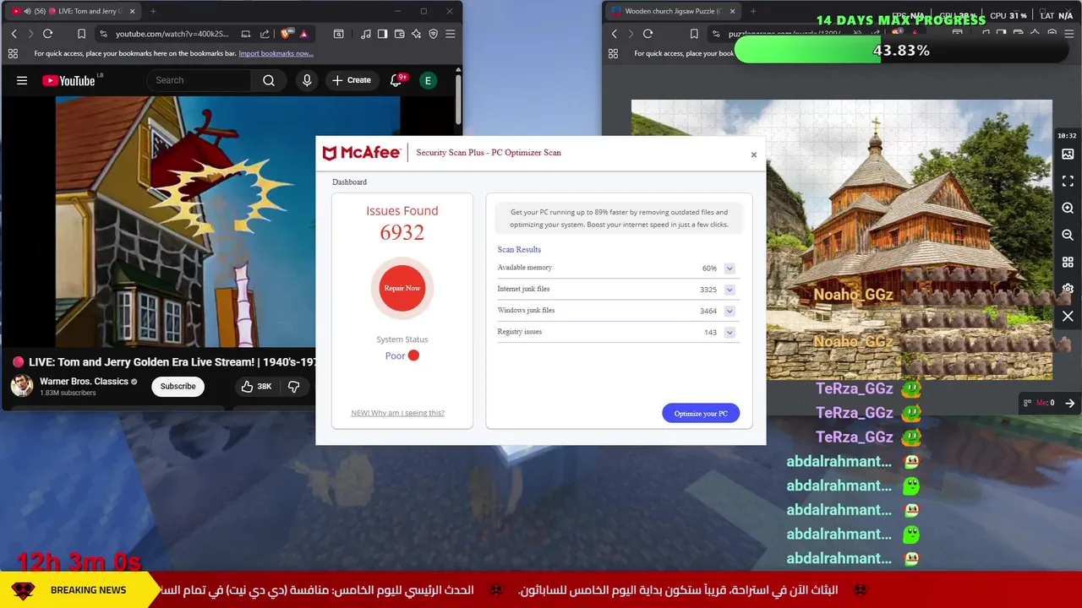Close the 'Wooden church Jigsaw Puzzle' tab
Viewport: 1082px width, 608px height.
(732, 11)
